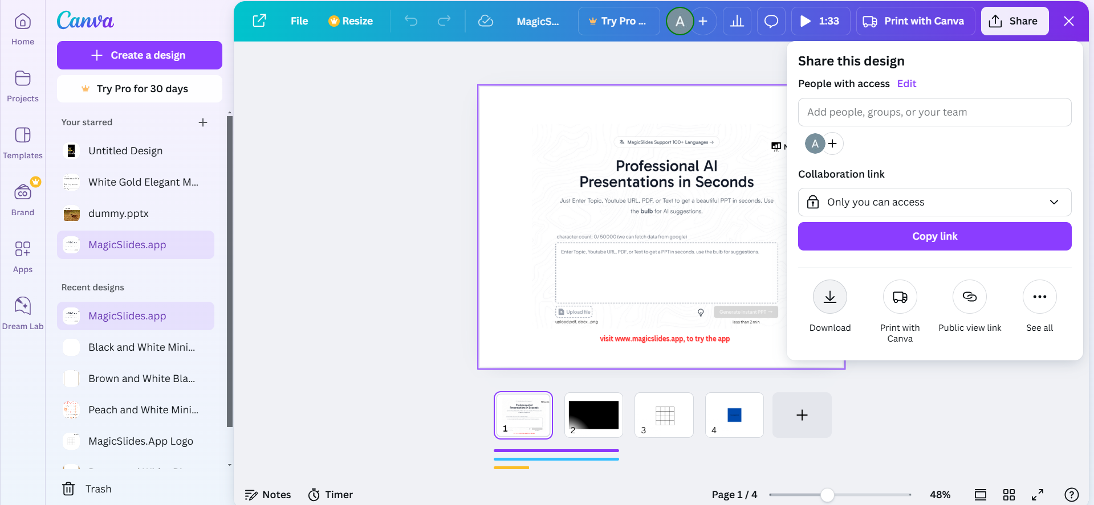Open the Projects sidebar section
1094x505 pixels.
[x=23, y=87]
